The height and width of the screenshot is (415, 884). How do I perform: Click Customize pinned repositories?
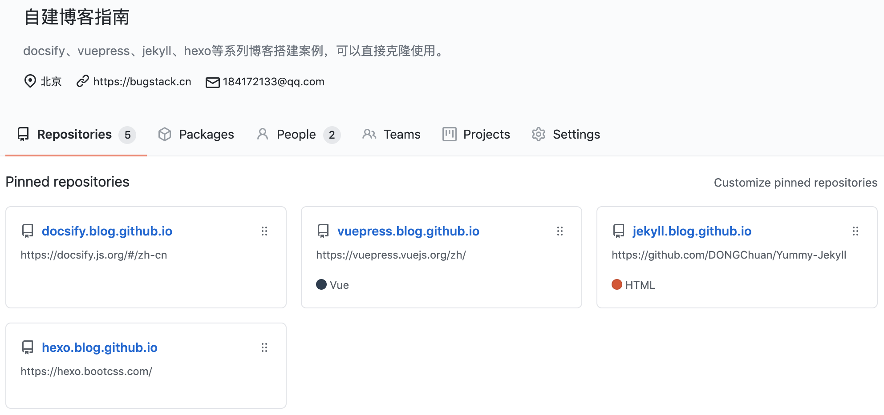[x=796, y=183]
